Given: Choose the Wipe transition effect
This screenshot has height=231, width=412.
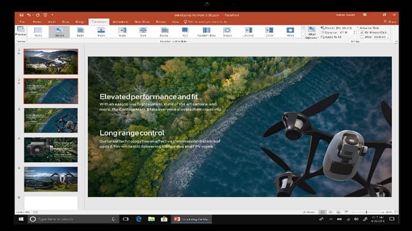Looking at the screenshot, I should click(x=122, y=32).
